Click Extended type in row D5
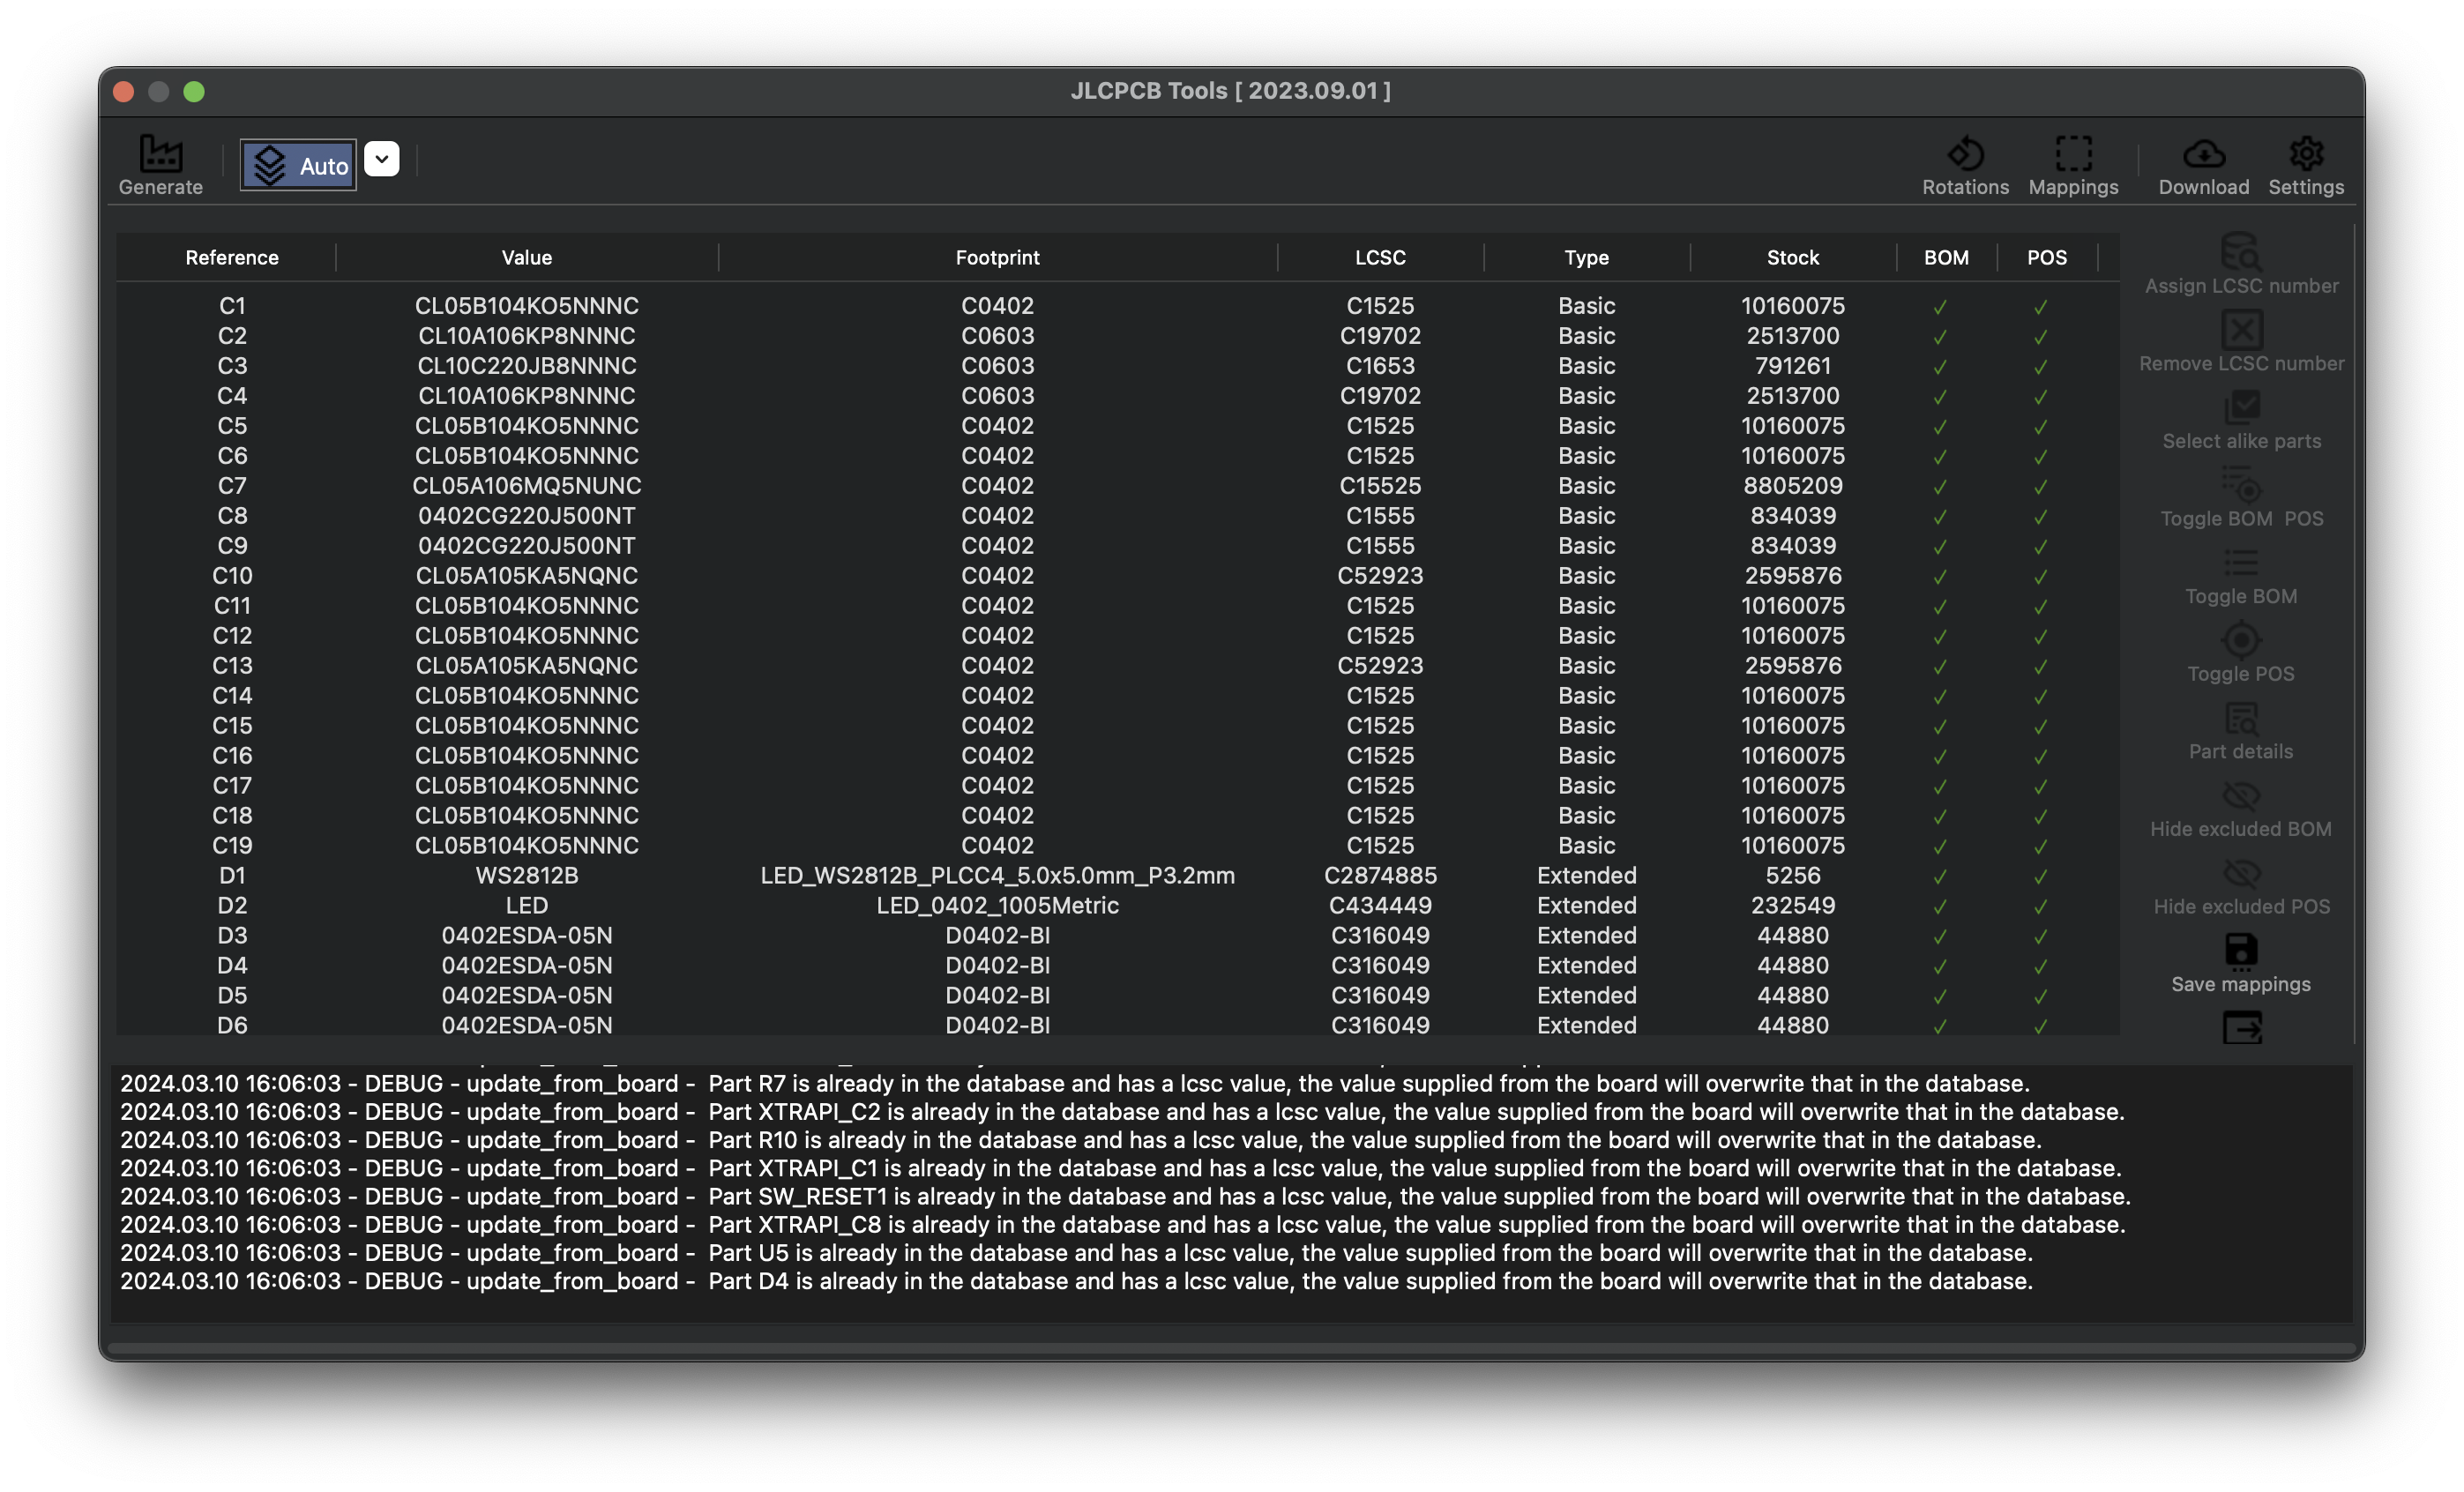The image size is (2464, 1492). [1586, 996]
